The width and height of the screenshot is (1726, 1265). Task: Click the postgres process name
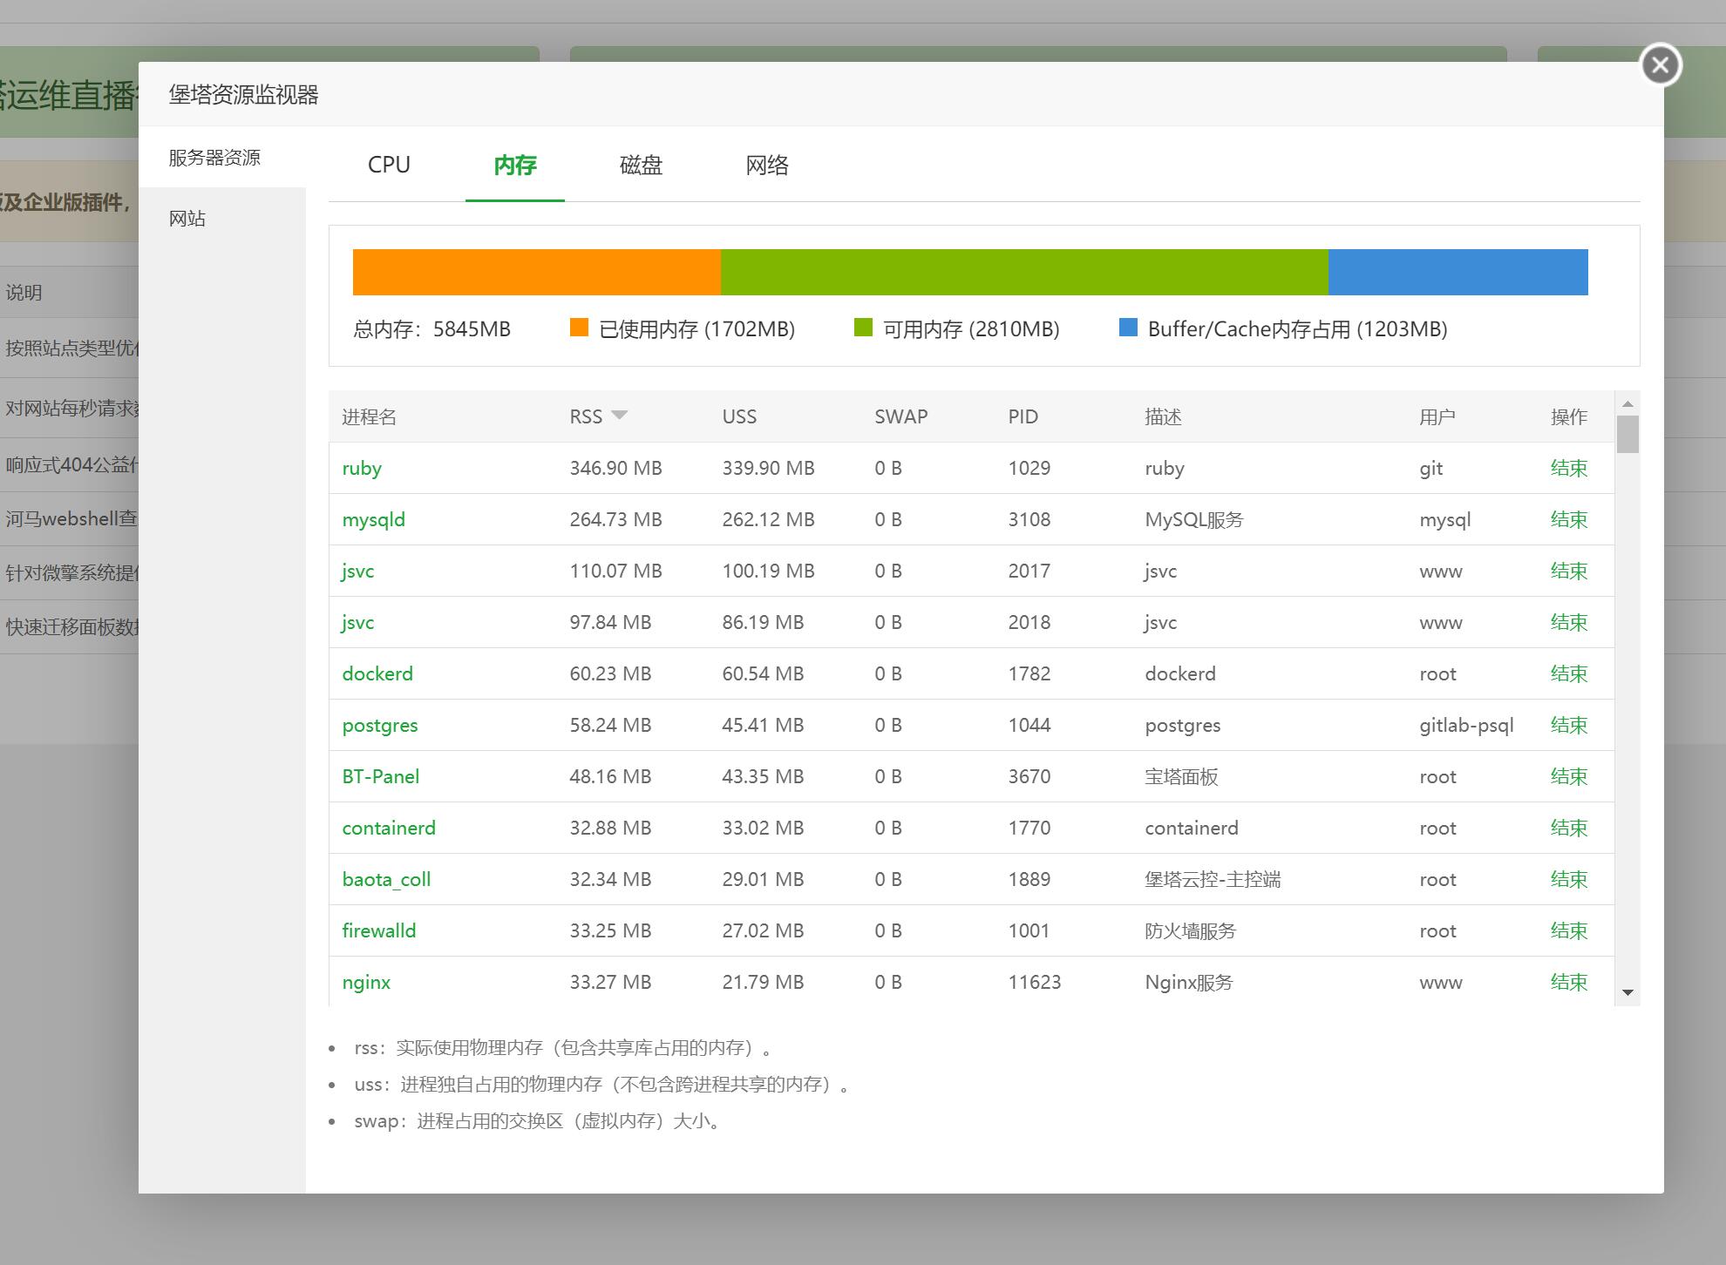point(380,725)
